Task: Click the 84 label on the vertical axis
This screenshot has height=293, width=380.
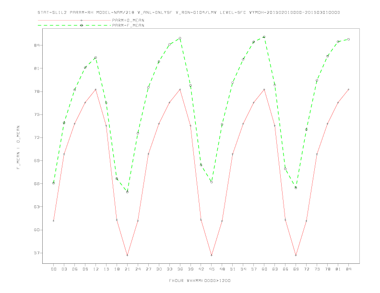Action: pyautogui.click(x=36, y=45)
